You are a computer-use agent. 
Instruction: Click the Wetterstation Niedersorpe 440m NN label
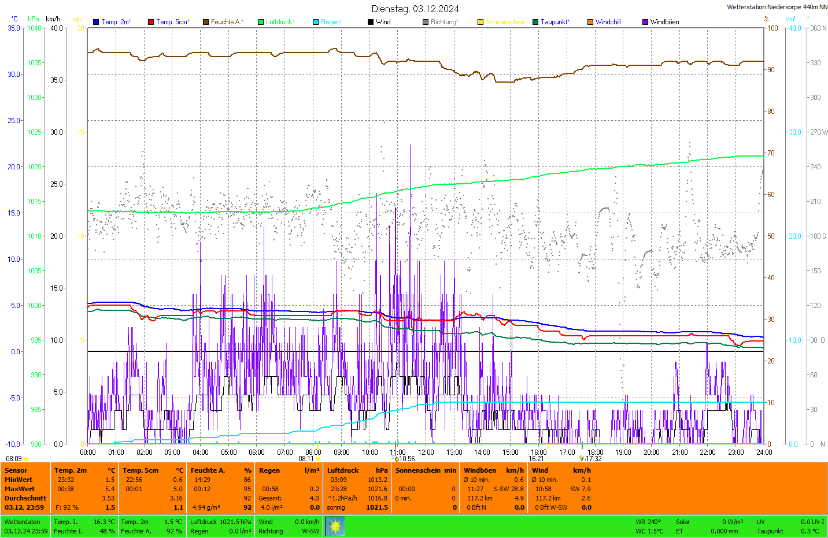[777, 7]
